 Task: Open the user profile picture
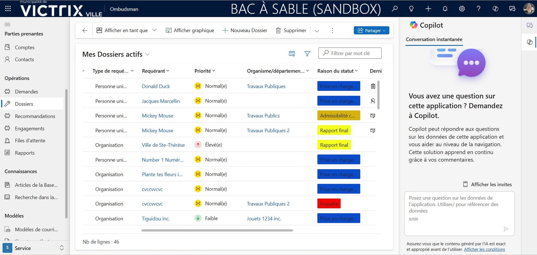[x=529, y=9]
